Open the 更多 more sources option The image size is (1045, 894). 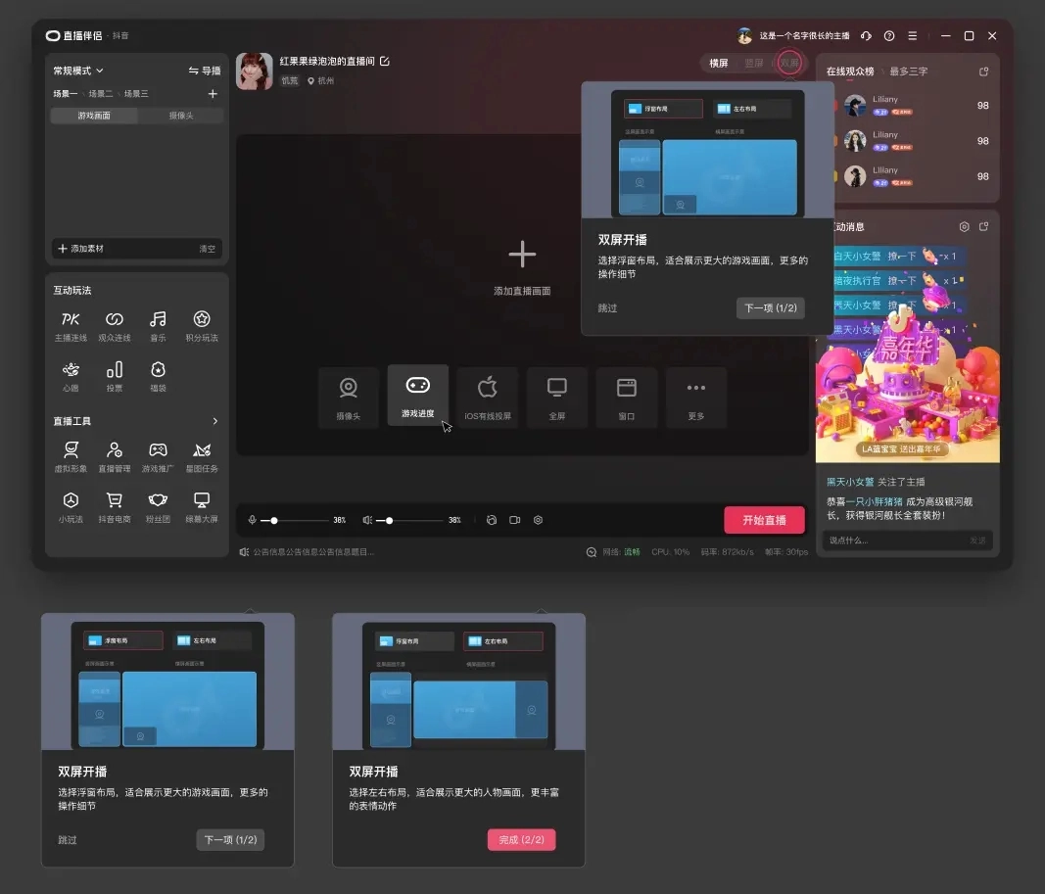(x=695, y=396)
